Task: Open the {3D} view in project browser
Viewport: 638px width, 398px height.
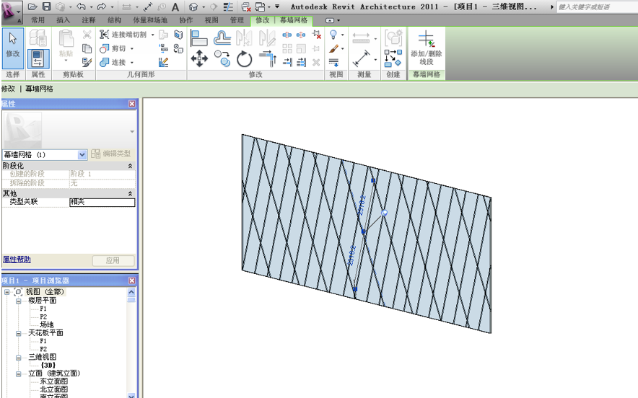Action: click(48, 366)
